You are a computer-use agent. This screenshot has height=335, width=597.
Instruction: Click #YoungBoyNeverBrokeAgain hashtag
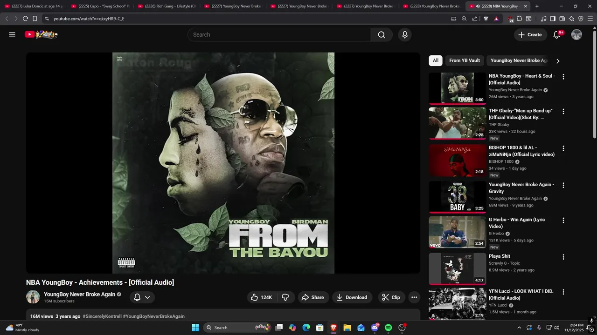pos(154,316)
